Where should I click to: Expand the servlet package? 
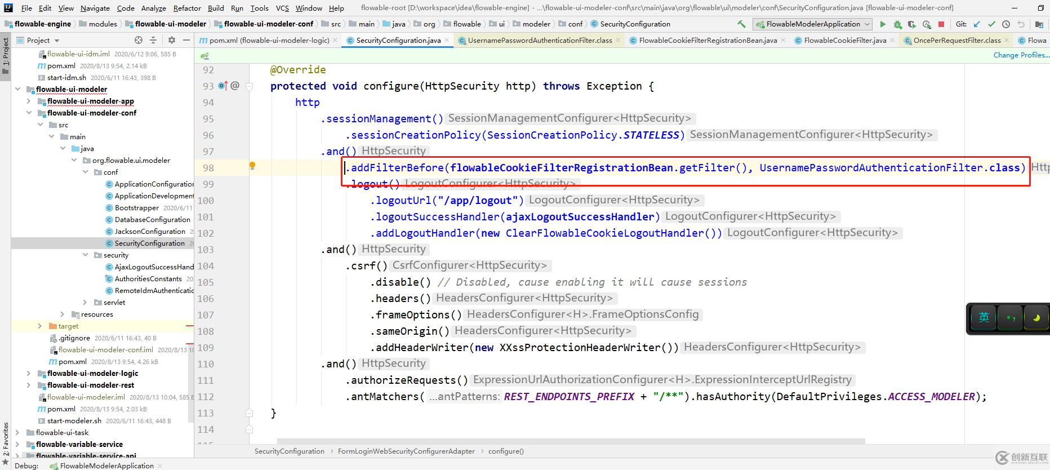85,302
